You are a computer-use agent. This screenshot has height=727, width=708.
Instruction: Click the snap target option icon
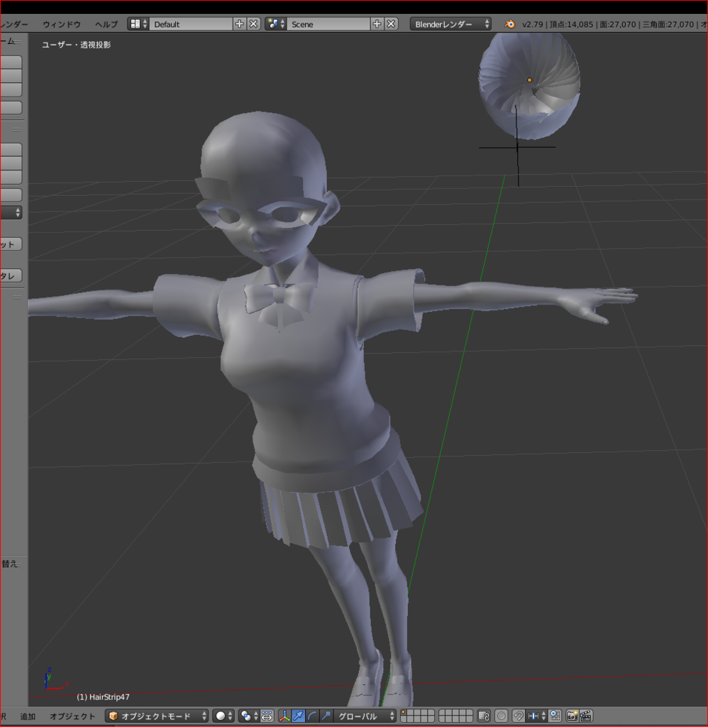pyautogui.click(x=555, y=716)
